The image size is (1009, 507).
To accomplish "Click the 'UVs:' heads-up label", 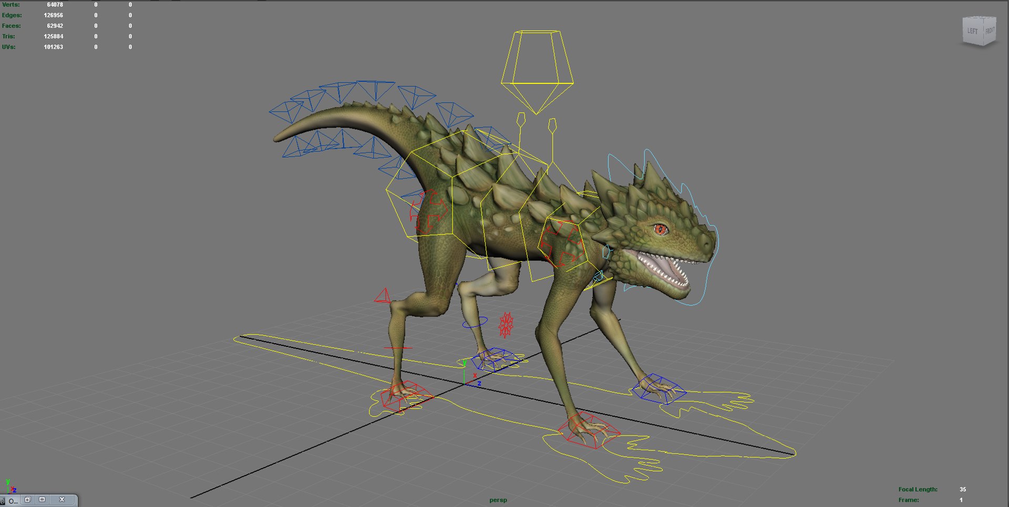I will 8,47.
